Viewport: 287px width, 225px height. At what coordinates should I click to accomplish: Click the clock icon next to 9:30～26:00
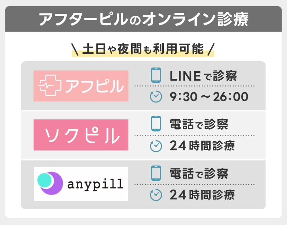(156, 97)
